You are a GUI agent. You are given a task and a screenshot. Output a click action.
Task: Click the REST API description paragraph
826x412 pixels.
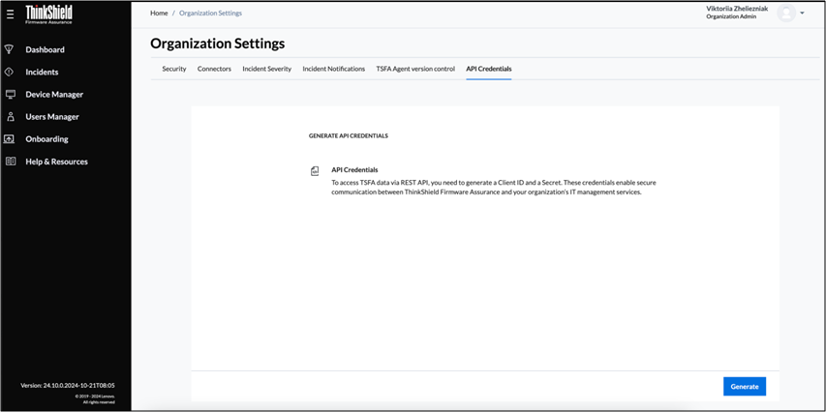494,188
